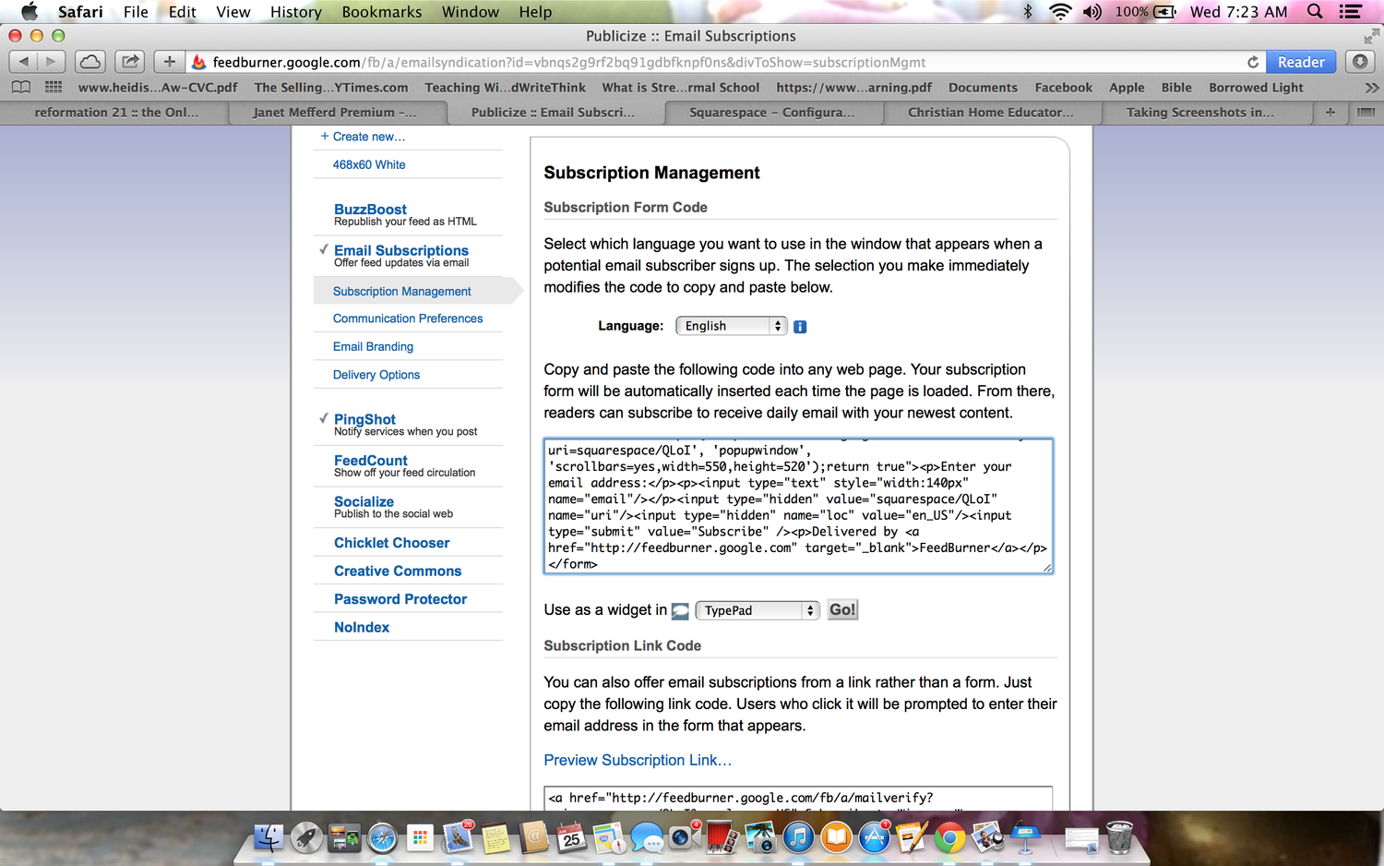Open Trash in the Dock
This screenshot has height=866, width=1384.
[x=1119, y=838]
